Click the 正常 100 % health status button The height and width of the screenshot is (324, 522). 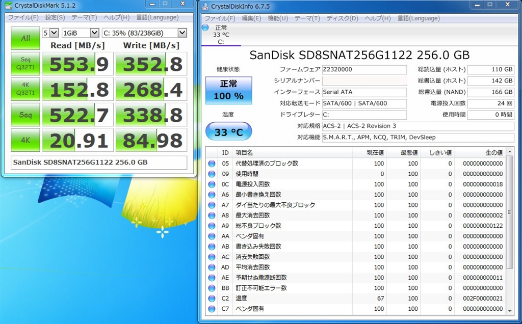[x=228, y=90]
